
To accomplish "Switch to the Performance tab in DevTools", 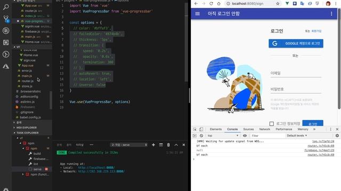I will tap(284, 129).
